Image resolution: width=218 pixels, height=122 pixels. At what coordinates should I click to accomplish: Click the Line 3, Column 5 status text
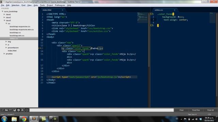tap(7, 115)
